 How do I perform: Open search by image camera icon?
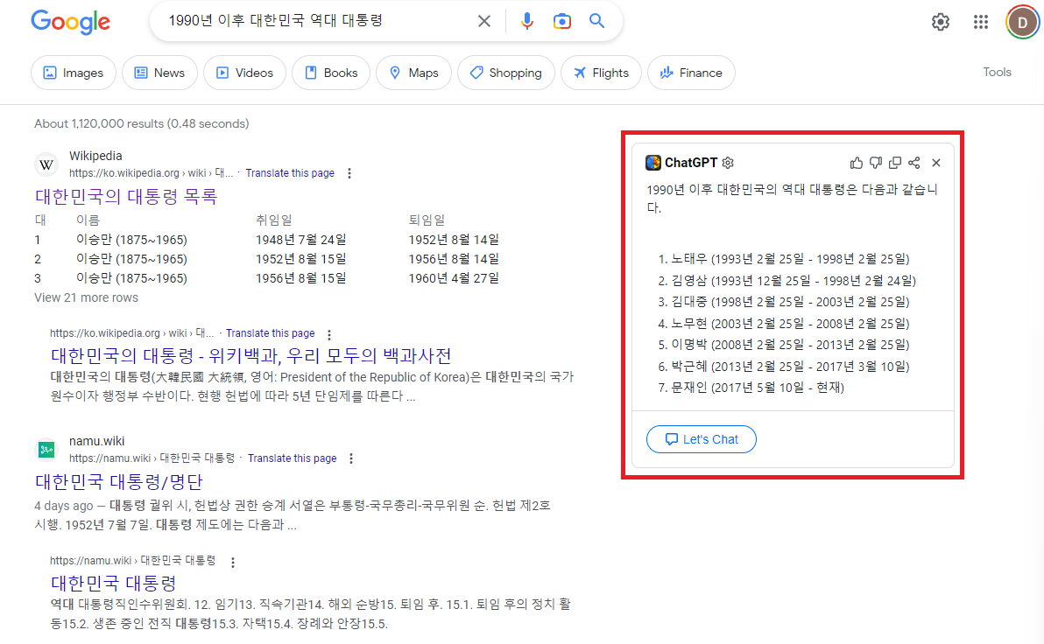tap(562, 21)
